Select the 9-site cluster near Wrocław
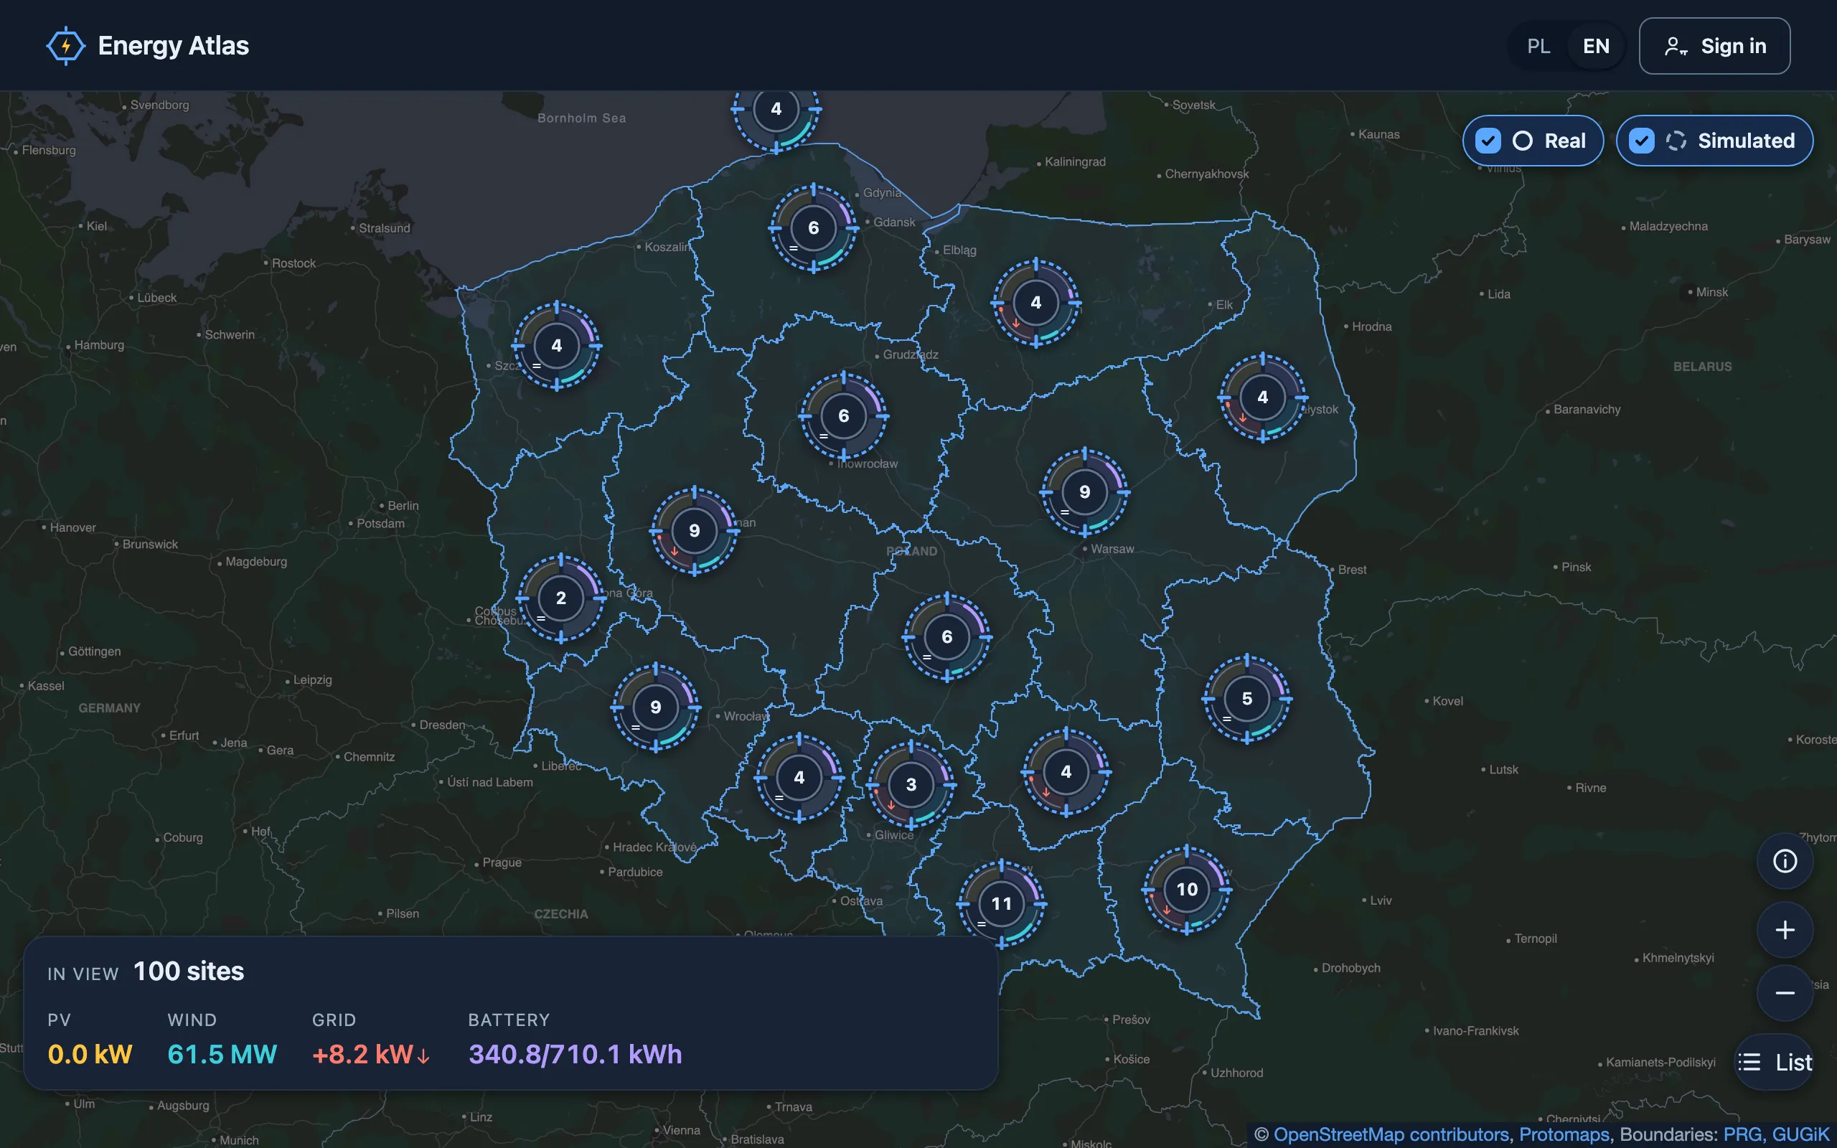The height and width of the screenshot is (1148, 1837). [x=656, y=707]
